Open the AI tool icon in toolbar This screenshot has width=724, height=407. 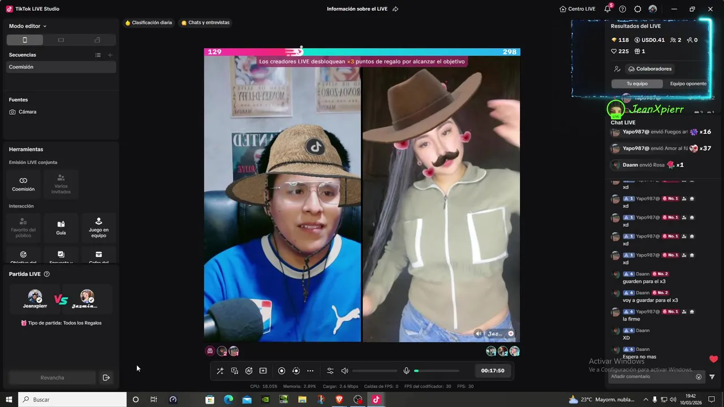click(249, 371)
